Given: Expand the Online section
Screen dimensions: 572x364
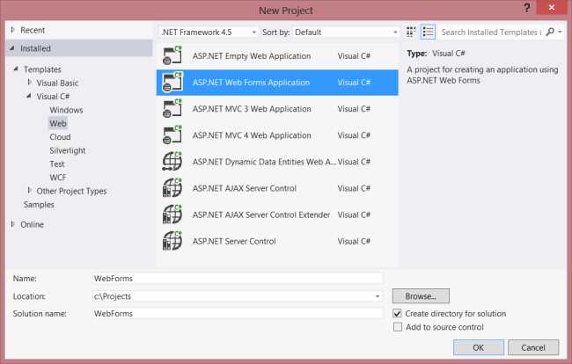Looking at the screenshot, I should pyautogui.click(x=13, y=224).
